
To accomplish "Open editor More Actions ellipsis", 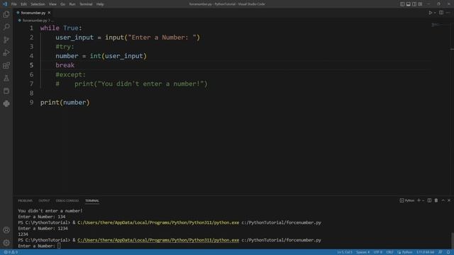I will point(448,13).
